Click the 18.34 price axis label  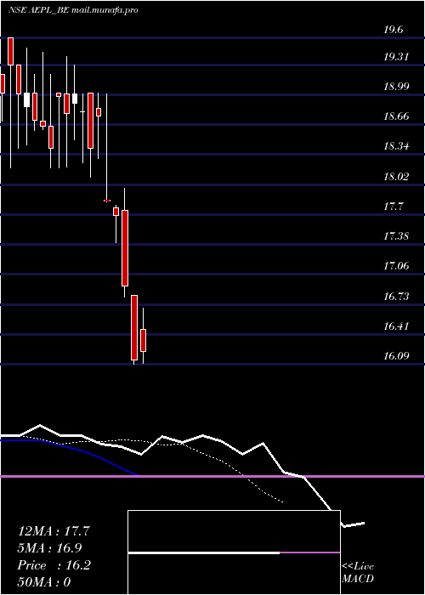396,146
